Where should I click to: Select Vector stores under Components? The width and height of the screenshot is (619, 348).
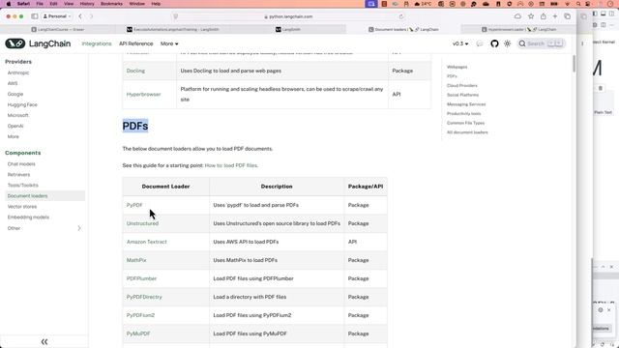click(x=22, y=206)
